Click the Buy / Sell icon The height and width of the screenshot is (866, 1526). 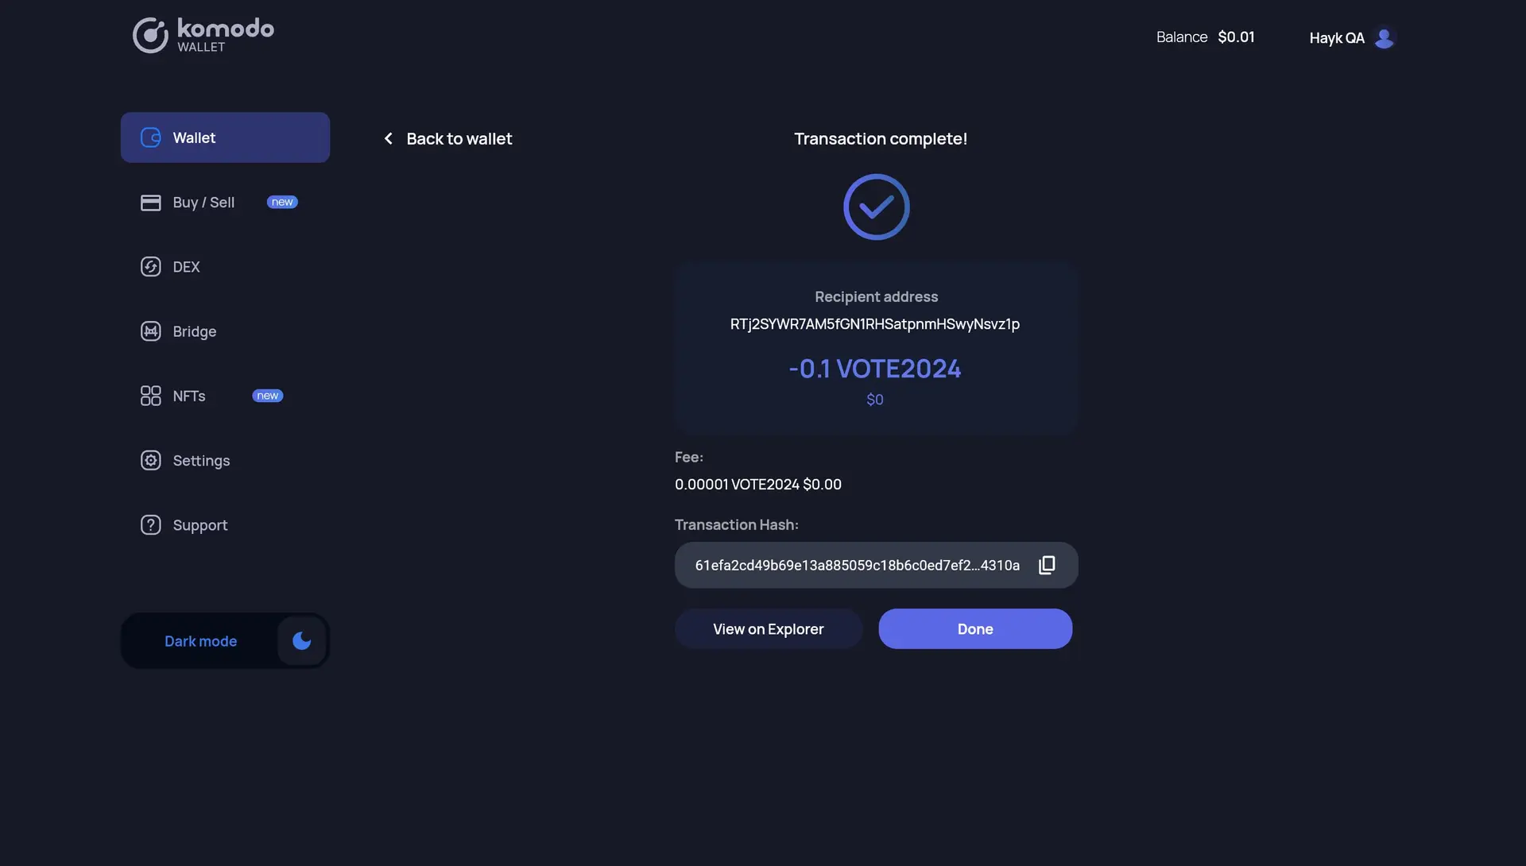pos(149,202)
